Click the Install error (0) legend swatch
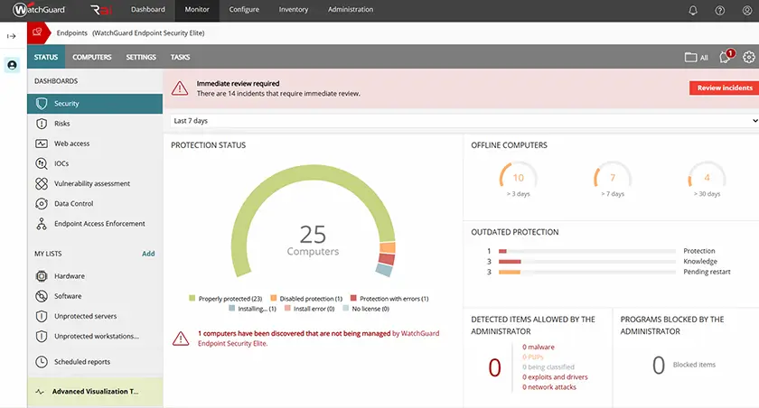This screenshot has width=759, height=408. [x=287, y=309]
